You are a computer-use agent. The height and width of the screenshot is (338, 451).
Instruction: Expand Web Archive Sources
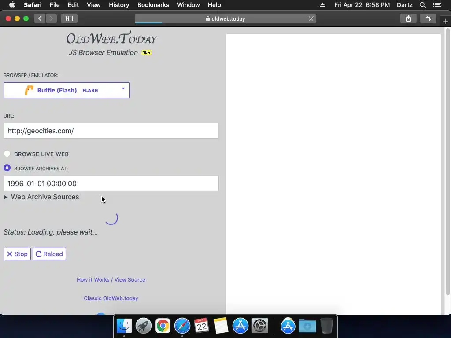click(x=41, y=197)
